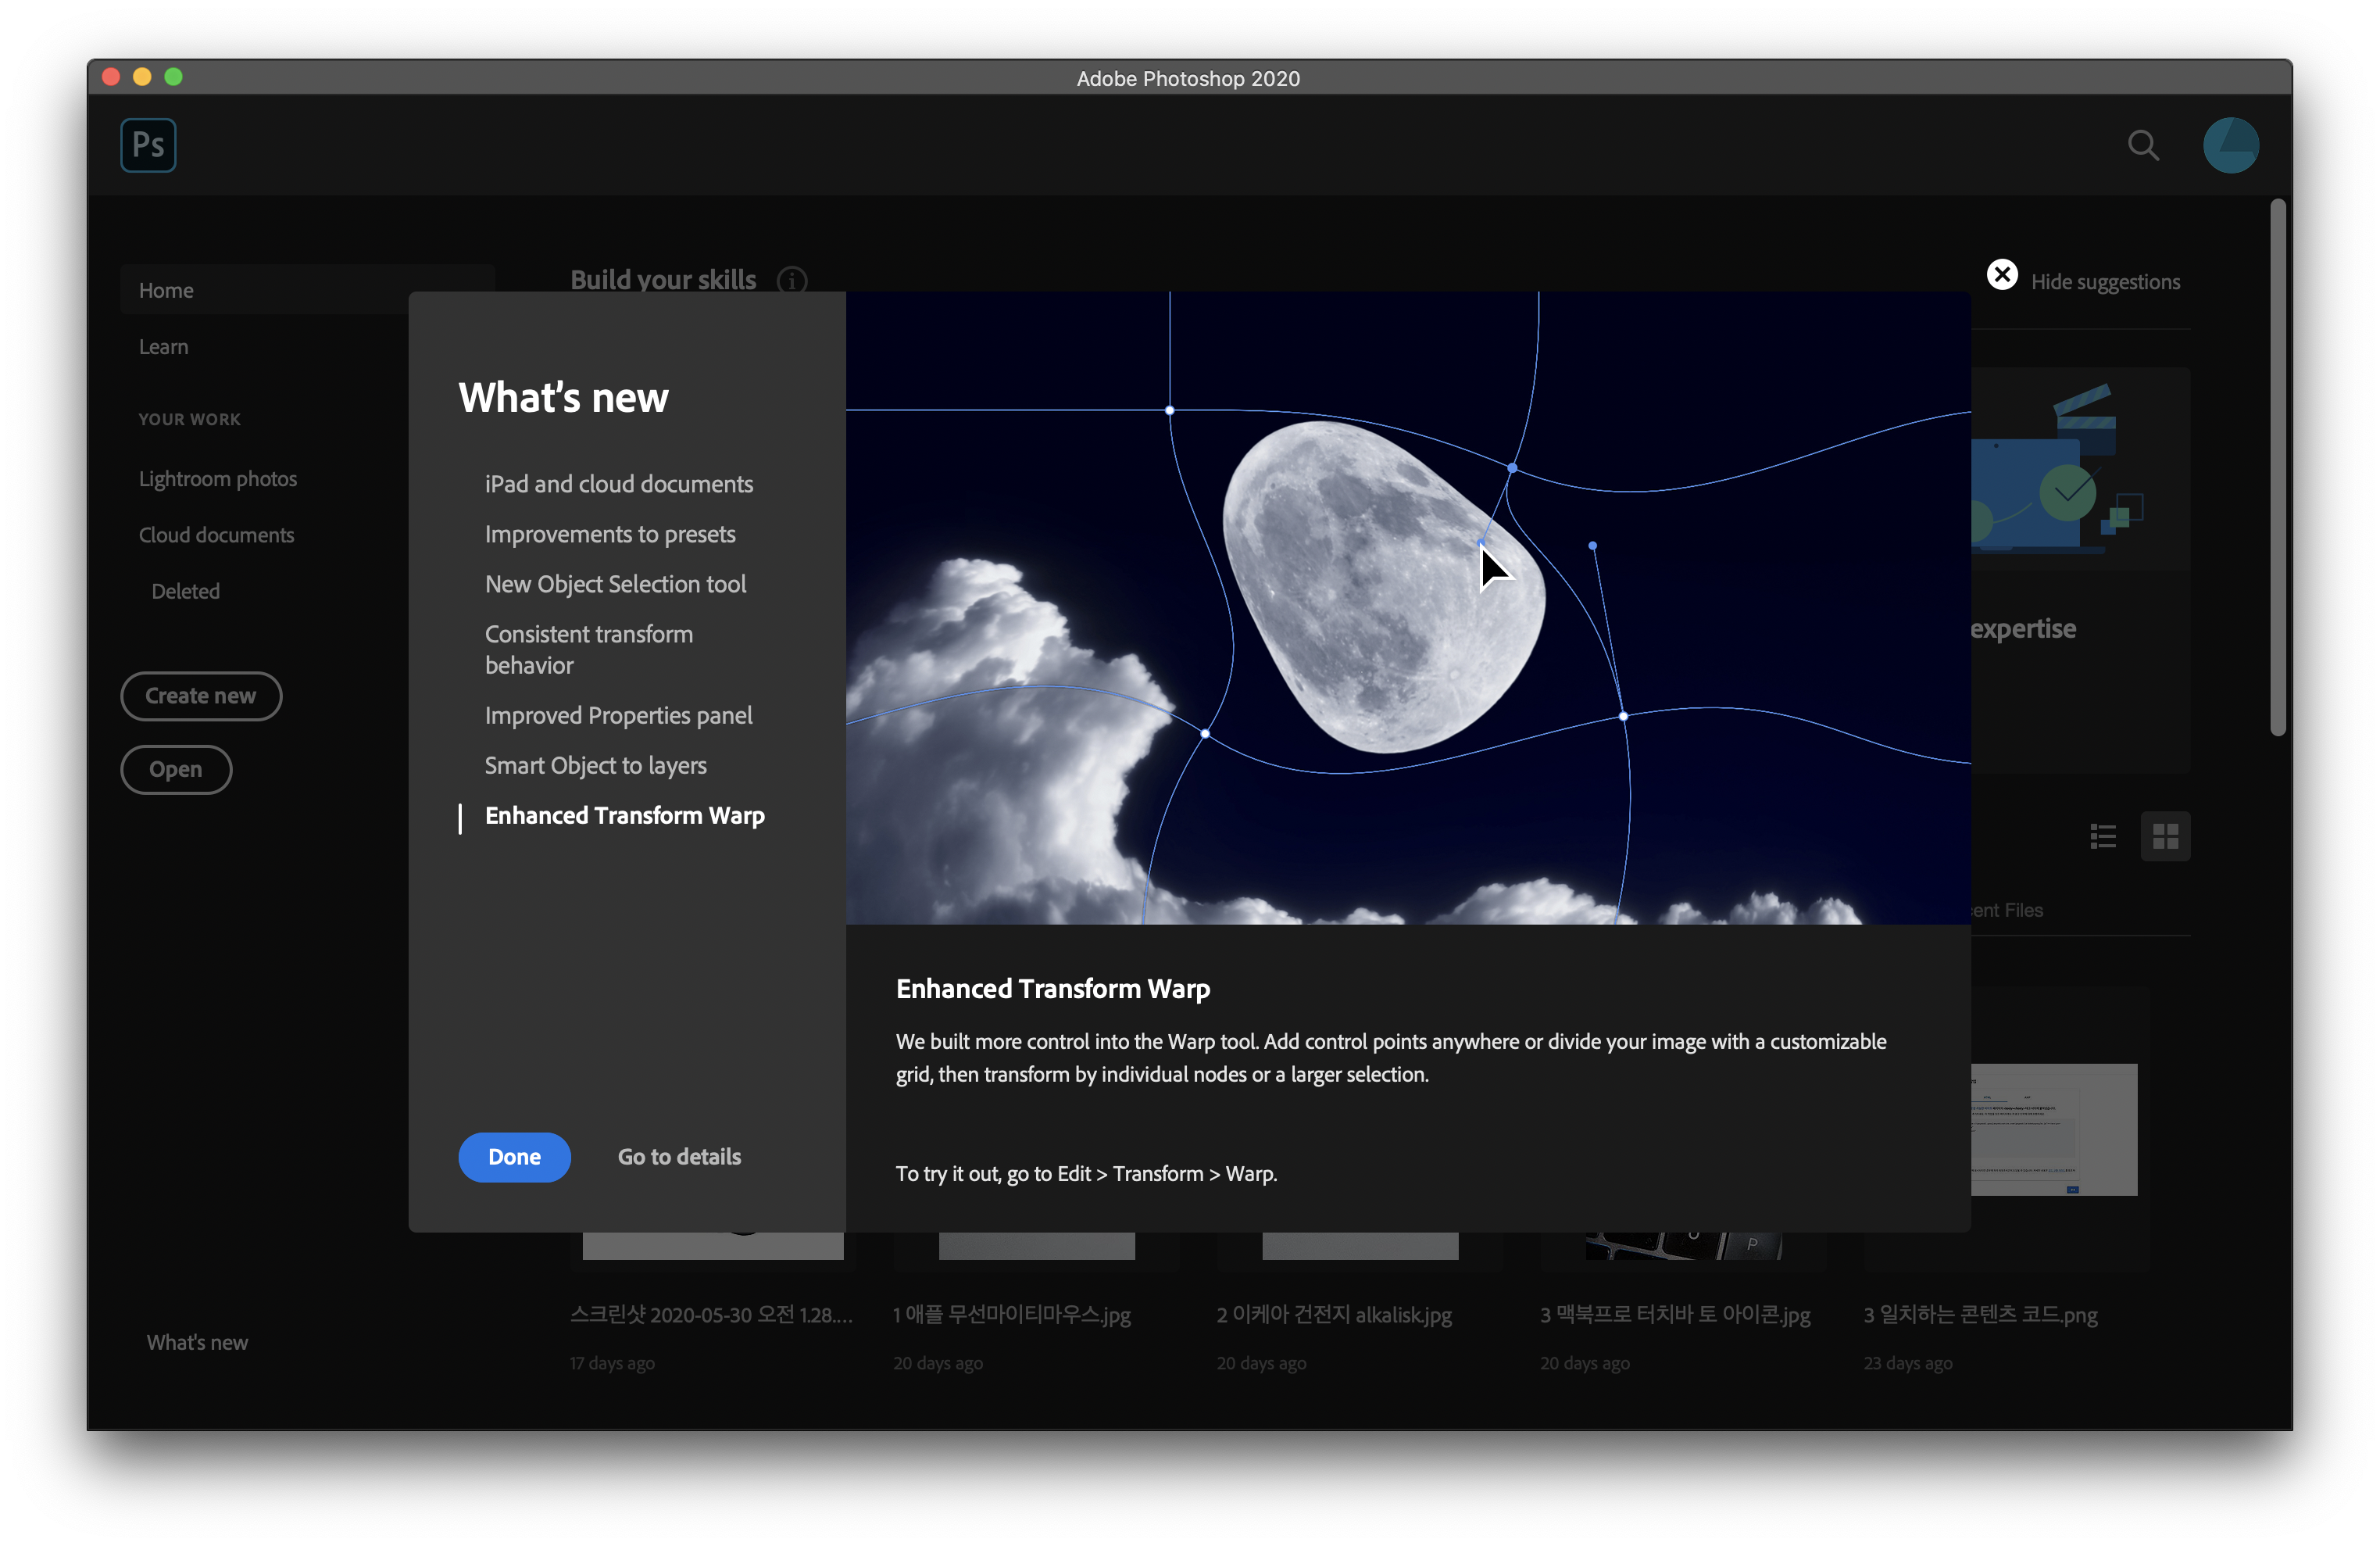Click the Hide suggestions X icon

[2001, 275]
